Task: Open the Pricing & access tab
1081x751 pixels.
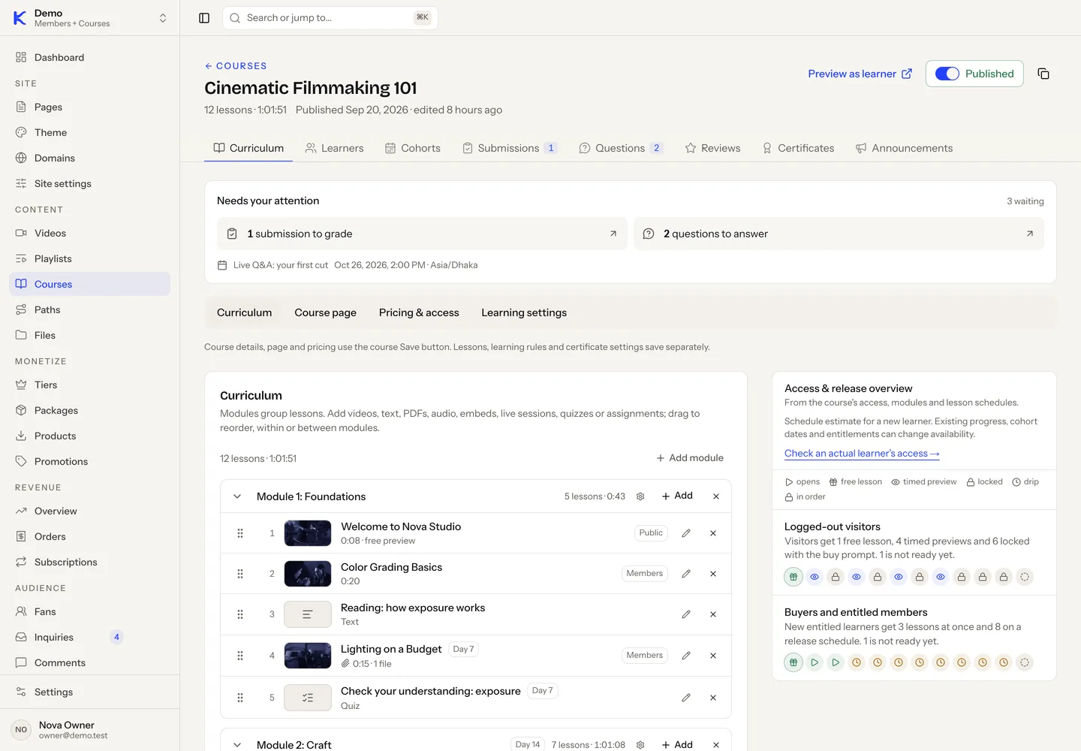Action: coord(419,312)
